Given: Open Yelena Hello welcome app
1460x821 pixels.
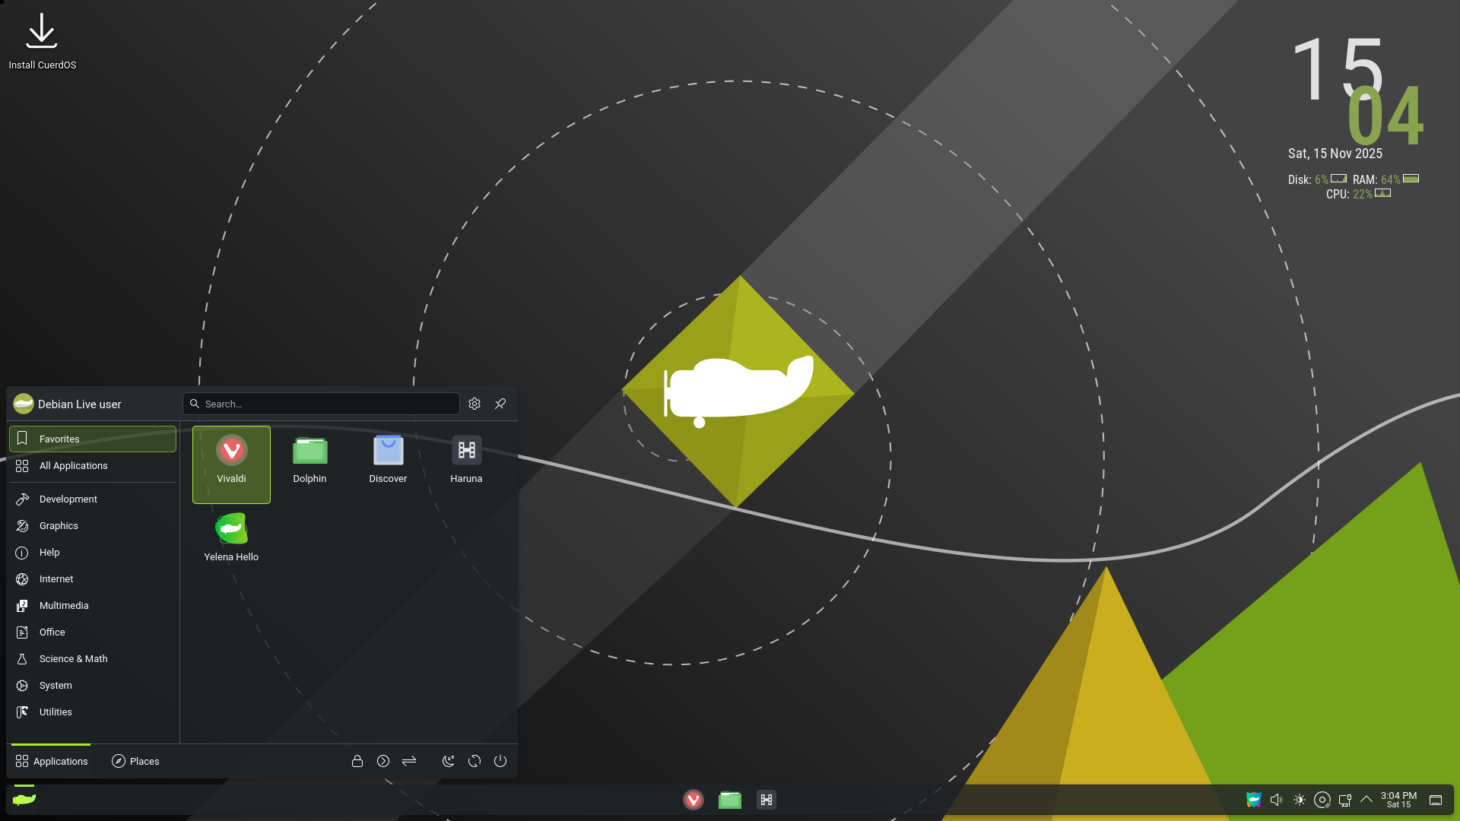Looking at the screenshot, I should click(x=231, y=538).
